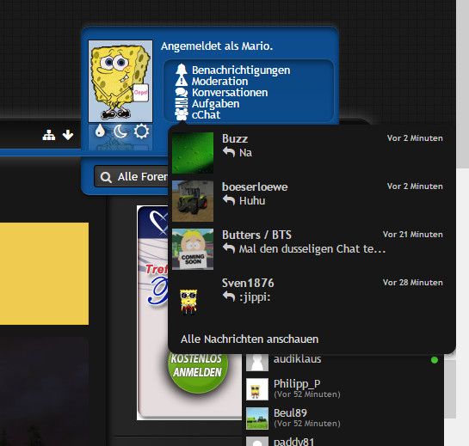
Task: Click (Vor 52 Minuten) under Beul89
Action: 307,424
